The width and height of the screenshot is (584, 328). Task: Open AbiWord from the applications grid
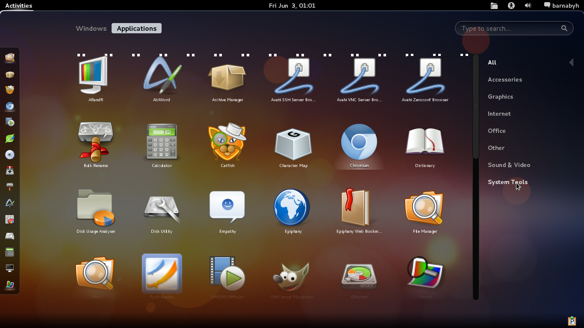(162, 76)
